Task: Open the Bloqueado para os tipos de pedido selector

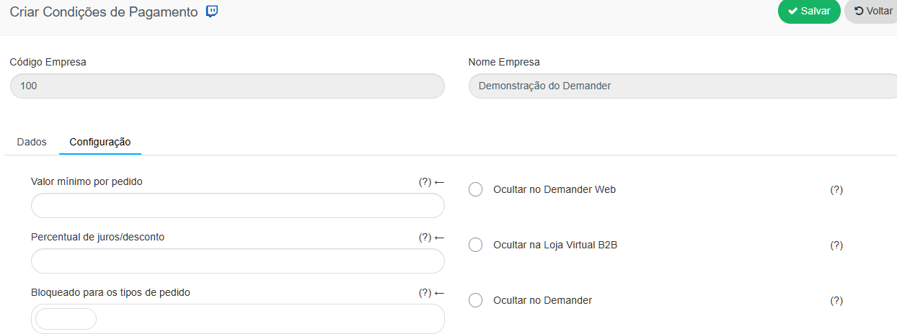Action: pos(238,319)
